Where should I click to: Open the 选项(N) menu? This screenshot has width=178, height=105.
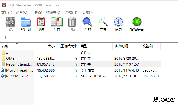pyautogui.click(x=71, y=12)
